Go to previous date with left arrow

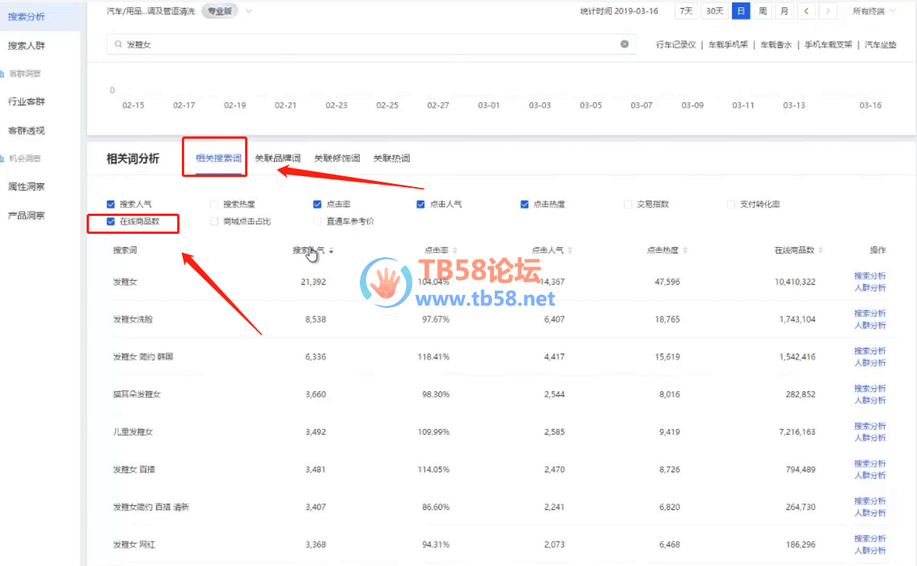[806, 11]
